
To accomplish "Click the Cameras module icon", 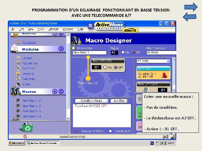I will click(18, 79).
